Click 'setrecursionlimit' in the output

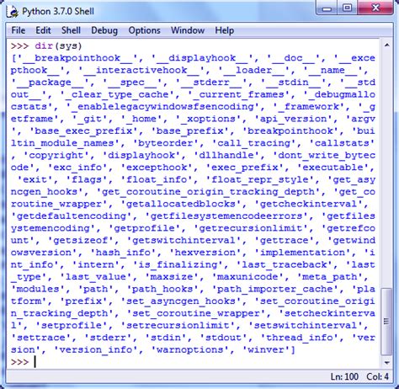178,326
